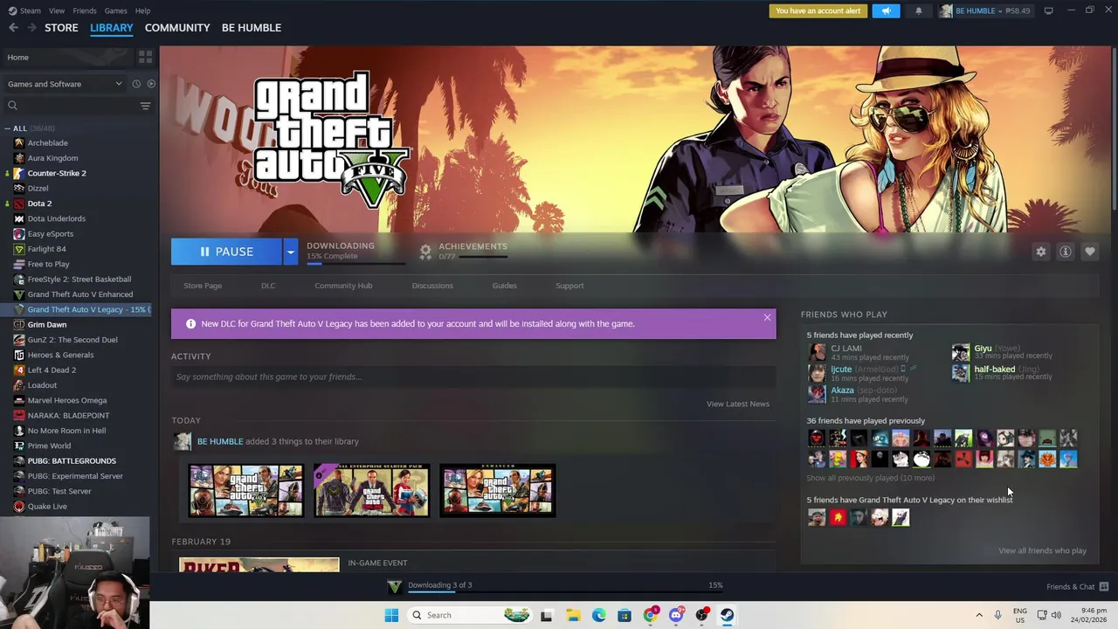1118x629 pixels.
Task: Click CJ LAMI friend avatar
Action: [817, 352]
